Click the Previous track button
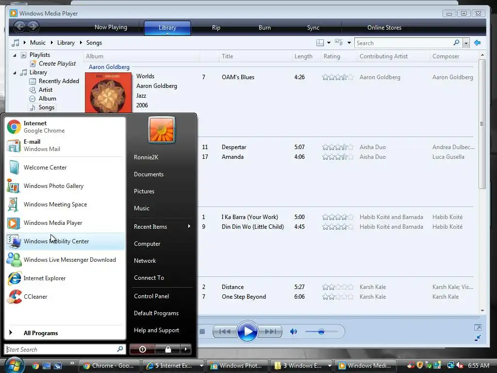 (x=225, y=332)
